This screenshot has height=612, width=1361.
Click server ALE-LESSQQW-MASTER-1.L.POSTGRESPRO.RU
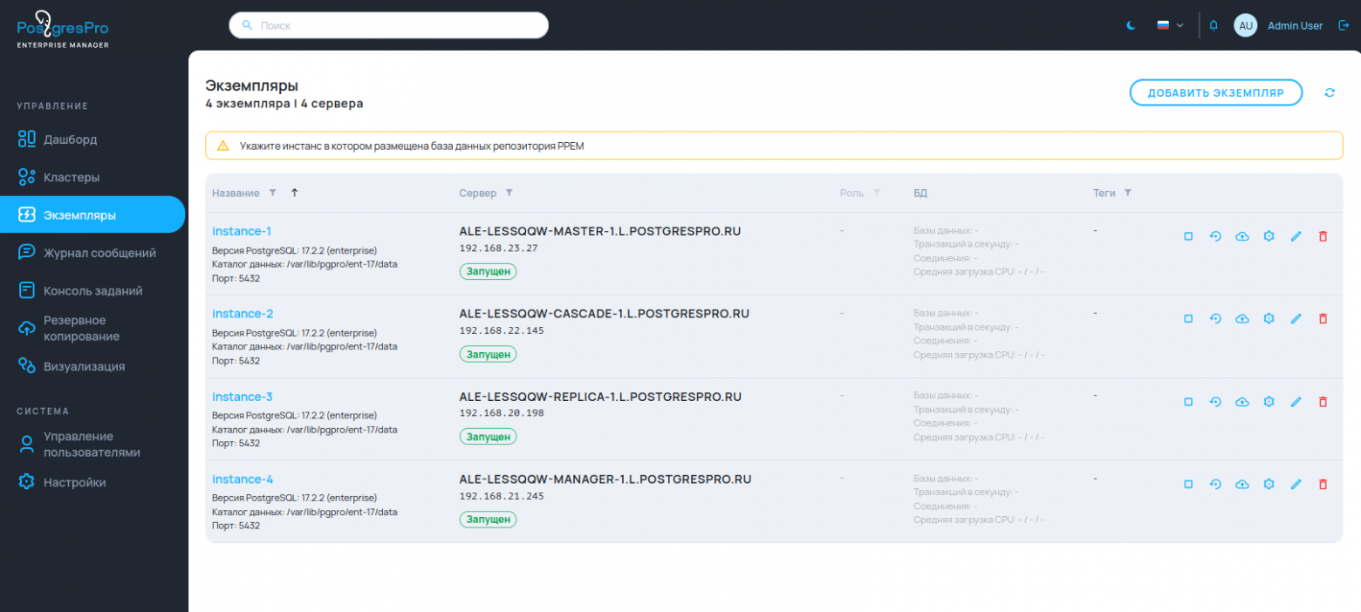coord(600,231)
